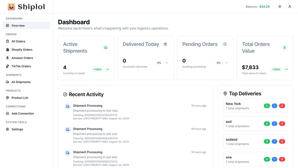The width and height of the screenshot is (298, 168).
Task: Click the trend arrow on Active Shipments card
Action: point(108,69)
